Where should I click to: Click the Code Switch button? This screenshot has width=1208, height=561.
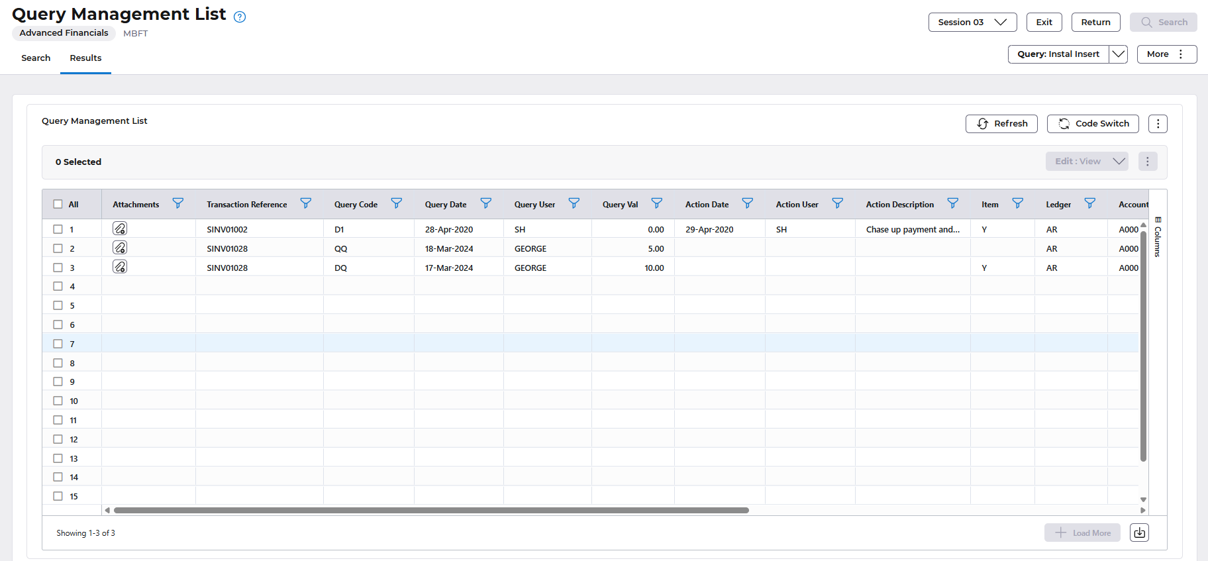coord(1093,124)
